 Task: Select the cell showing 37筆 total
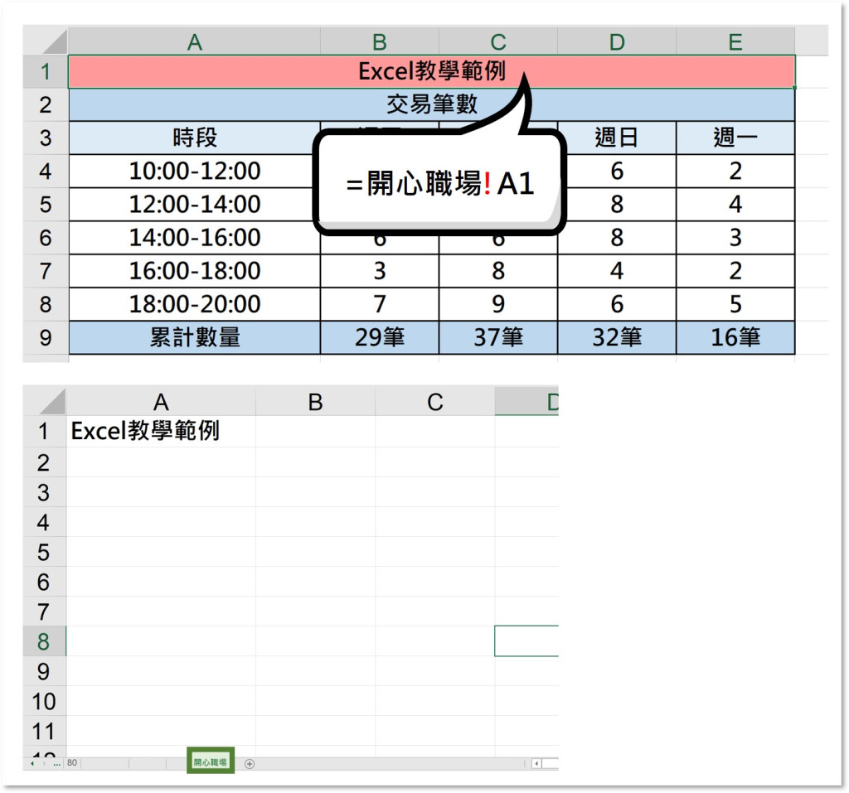[x=497, y=337]
